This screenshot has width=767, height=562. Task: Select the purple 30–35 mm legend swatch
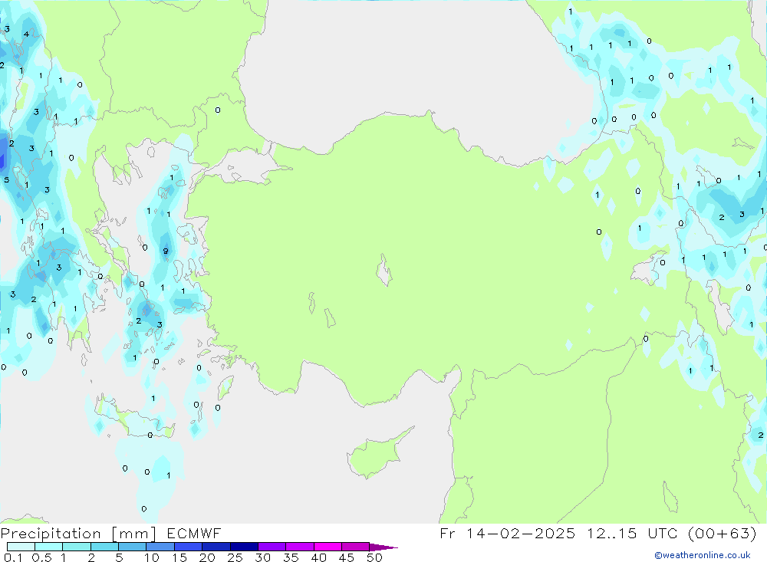click(272, 547)
